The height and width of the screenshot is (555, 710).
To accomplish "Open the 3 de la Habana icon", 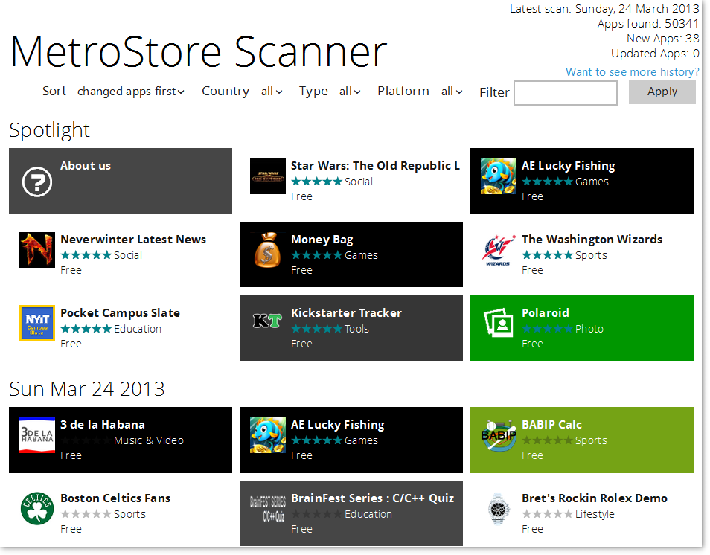I will point(37,435).
